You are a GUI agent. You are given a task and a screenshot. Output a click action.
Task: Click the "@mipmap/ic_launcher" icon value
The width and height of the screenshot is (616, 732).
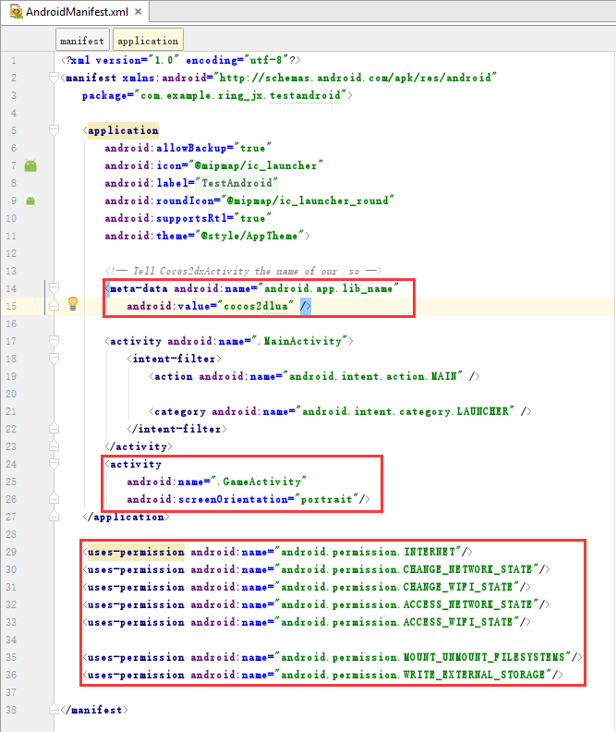(x=256, y=165)
